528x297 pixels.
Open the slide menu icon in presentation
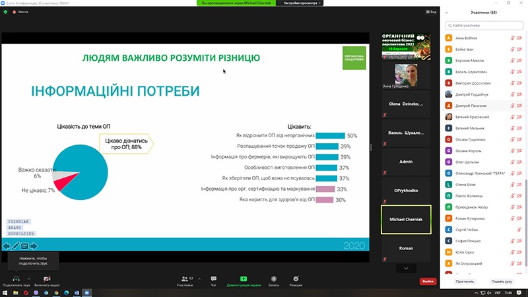pos(24,246)
